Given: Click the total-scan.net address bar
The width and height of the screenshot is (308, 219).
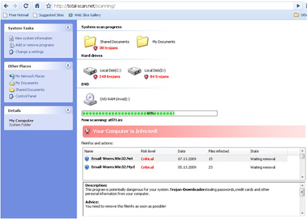Looking at the screenshot, I should tap(173, 6).
